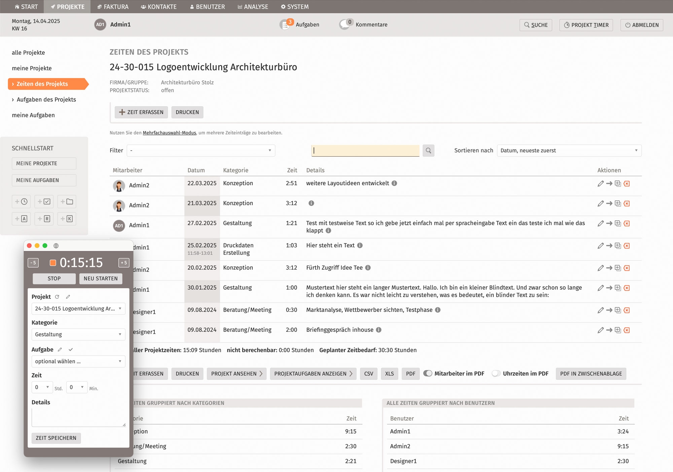Expand the Kategorie dropdown in the timer
The width and height of the screenshot is (673, 472).
tap(78, 334)
